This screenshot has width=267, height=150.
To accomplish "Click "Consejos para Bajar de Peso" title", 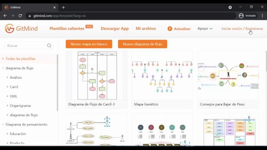I will point(222,104).
